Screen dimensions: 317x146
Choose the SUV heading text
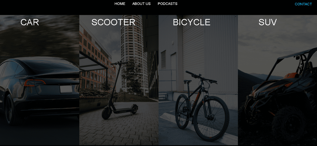267,22
